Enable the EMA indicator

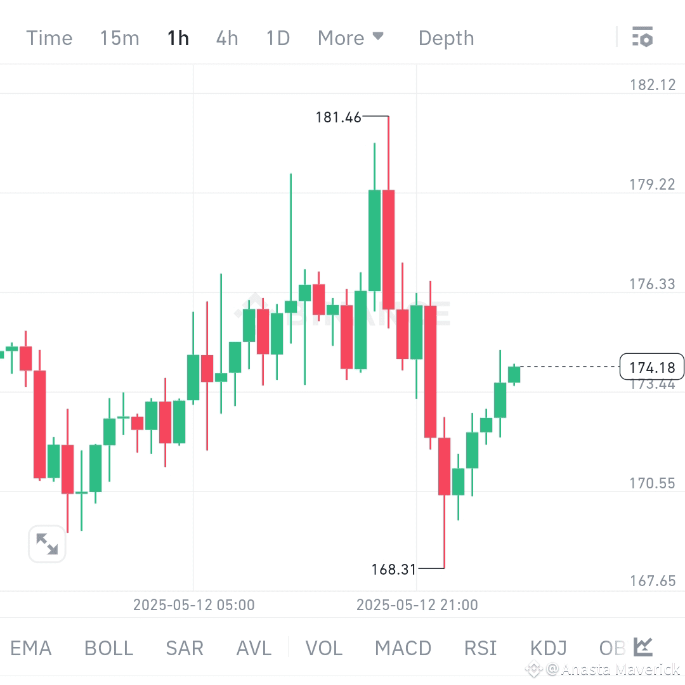pos(31,648)
